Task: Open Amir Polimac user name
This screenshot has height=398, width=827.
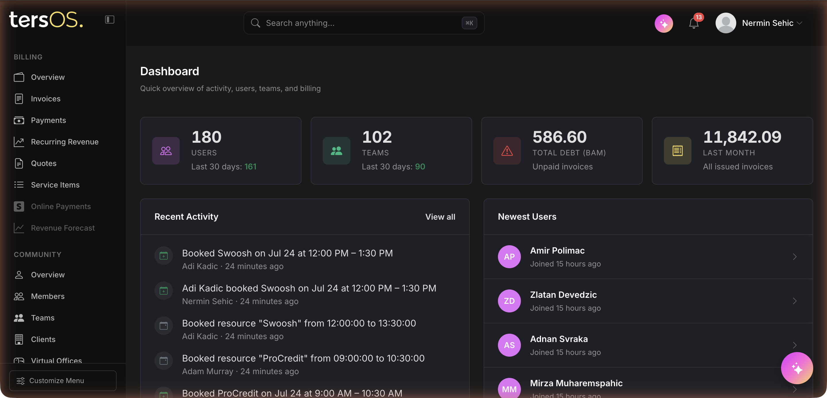Action: 557,250
